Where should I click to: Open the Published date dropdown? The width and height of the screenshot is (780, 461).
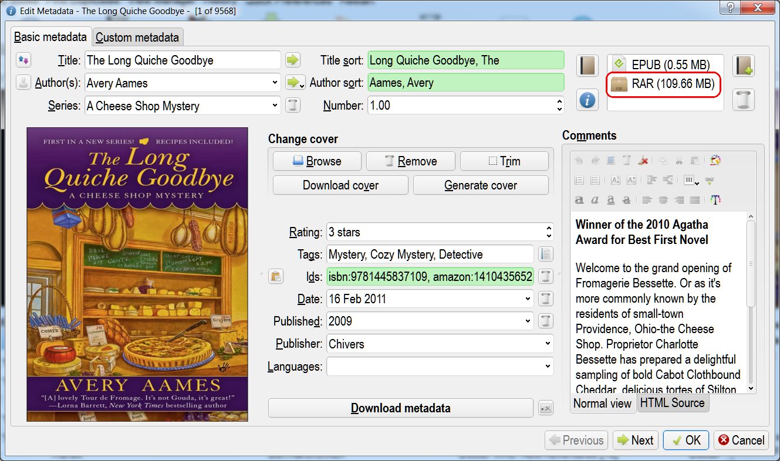pos(528,321)
